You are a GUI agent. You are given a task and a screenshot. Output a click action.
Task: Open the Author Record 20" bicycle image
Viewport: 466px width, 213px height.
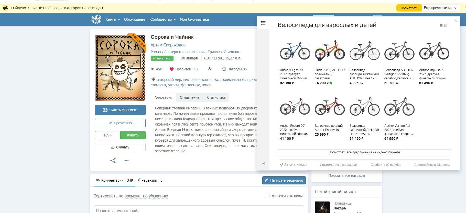[295, 106]
